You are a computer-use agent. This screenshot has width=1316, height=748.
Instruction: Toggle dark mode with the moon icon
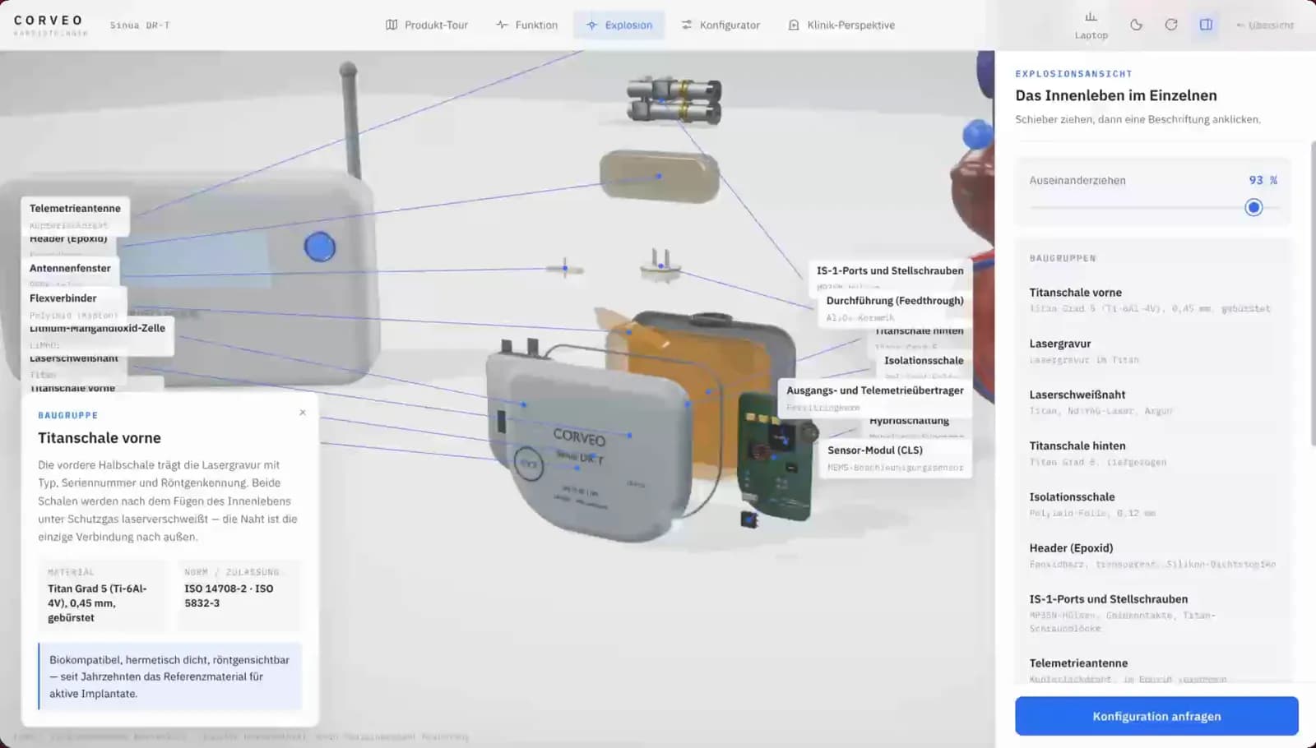tap(1136, 25)
